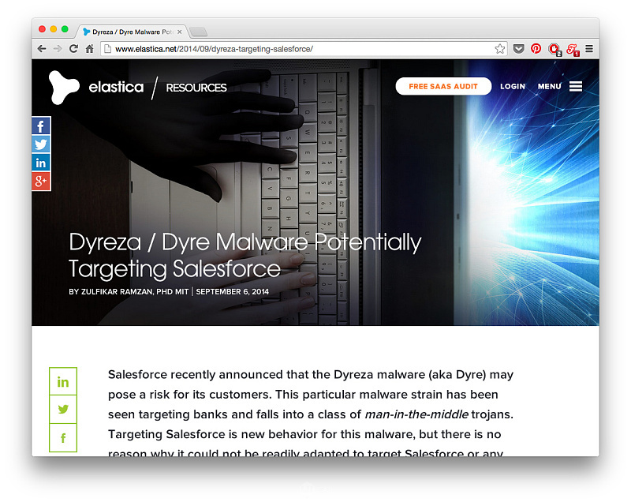631x502 pixels.
Task: Click the author Zulfikar Ramzan byline
Action: point(129,292)
